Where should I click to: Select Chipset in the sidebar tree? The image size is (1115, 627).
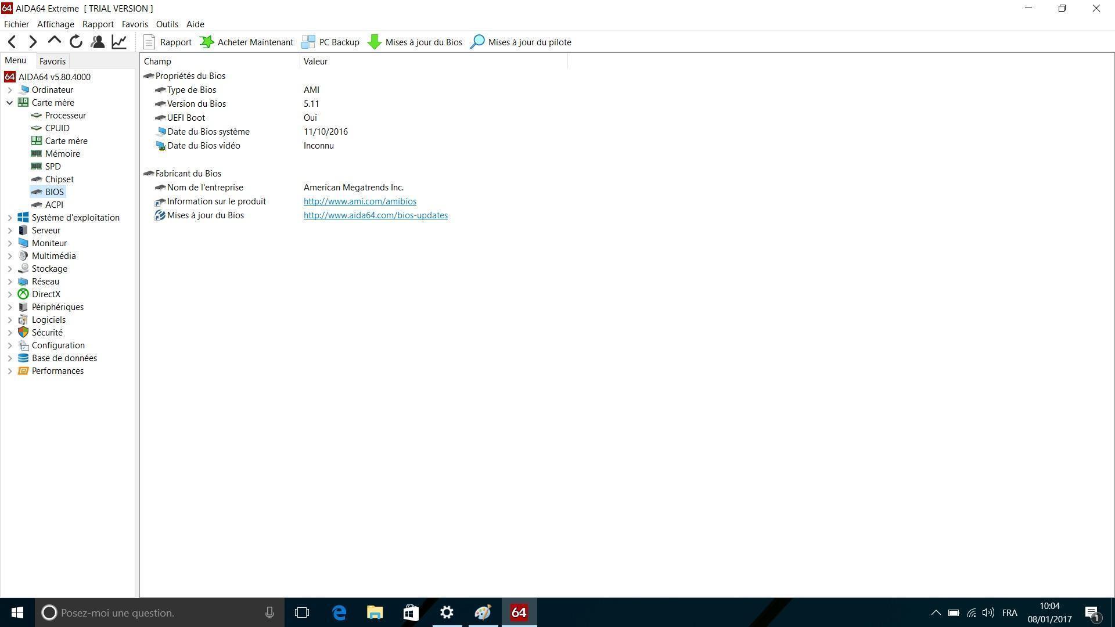tap(59, 179)
